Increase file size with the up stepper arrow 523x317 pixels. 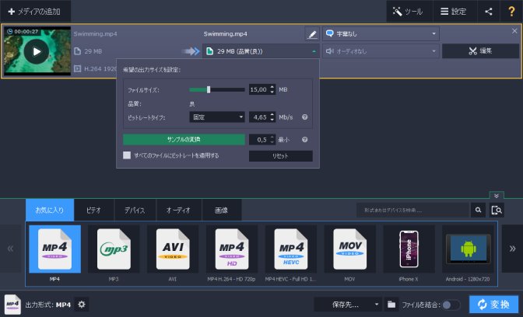coord(272,87)
